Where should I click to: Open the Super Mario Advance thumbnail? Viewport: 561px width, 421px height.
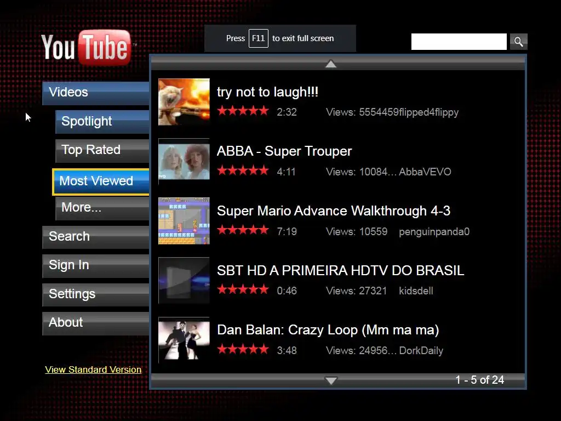[184, 221]
